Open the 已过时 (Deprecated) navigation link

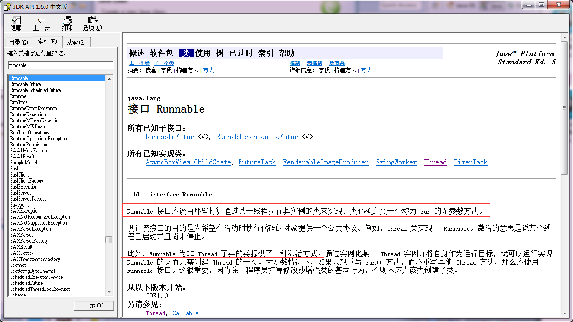(241, 53)
